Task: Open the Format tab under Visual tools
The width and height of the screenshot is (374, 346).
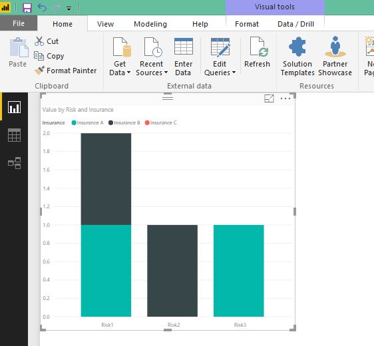Action: (x=247, y=24)
